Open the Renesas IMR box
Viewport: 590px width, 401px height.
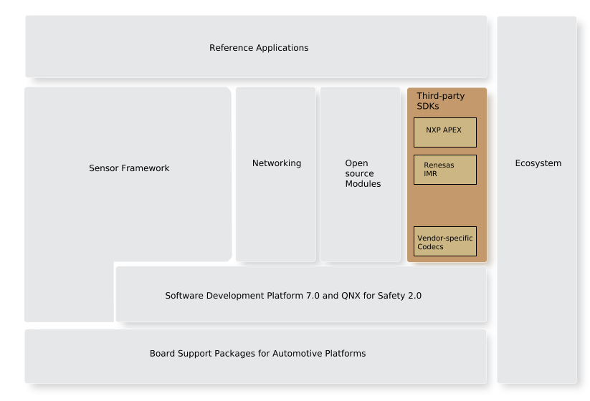(444, 169)
